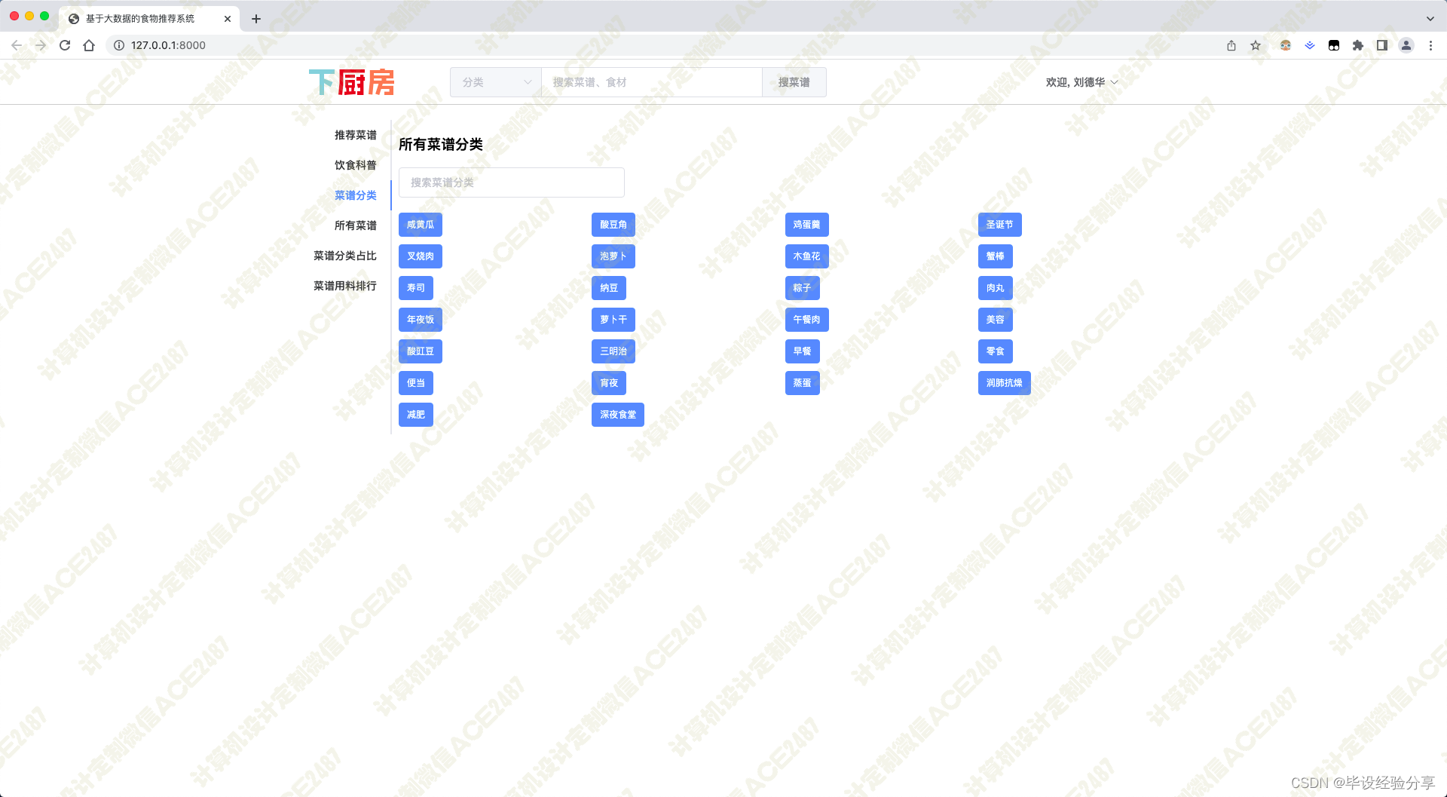
Task: Open the 分类 dropdown
Action: tap(496, 82)
